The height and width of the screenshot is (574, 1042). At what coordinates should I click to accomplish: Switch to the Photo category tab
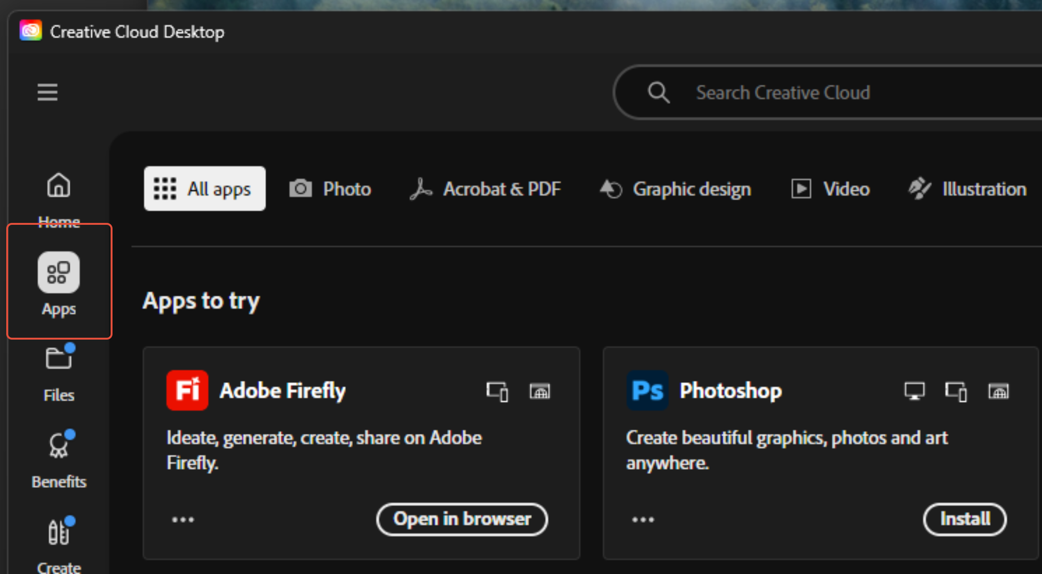(330, 189)
